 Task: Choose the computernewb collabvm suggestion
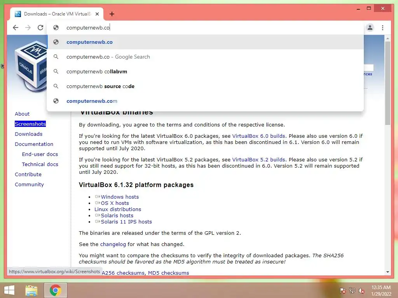[205, 71]
